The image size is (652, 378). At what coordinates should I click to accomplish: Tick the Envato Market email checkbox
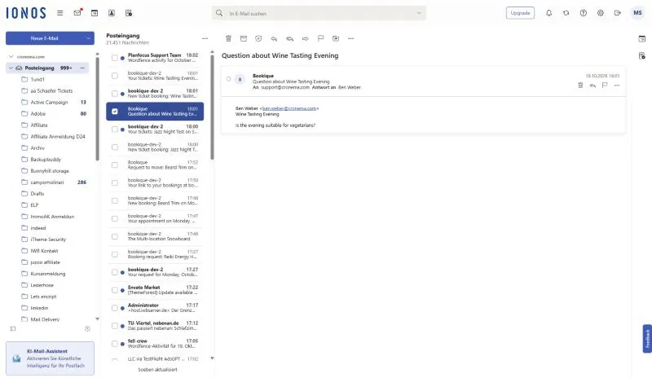pyautogui.click(x=115, y=290)
